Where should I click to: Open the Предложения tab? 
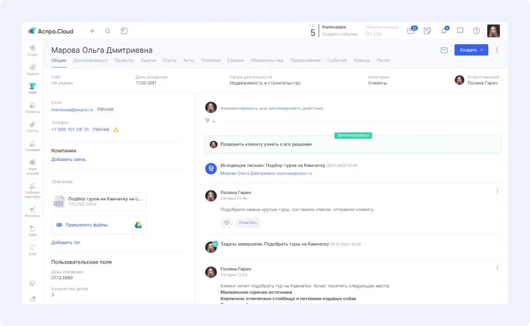tap(305, 61)
